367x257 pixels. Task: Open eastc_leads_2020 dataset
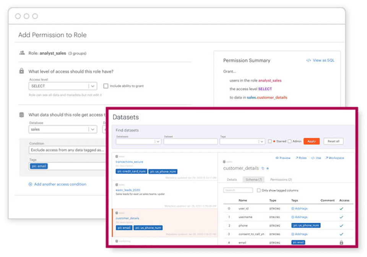click(128, 190)
